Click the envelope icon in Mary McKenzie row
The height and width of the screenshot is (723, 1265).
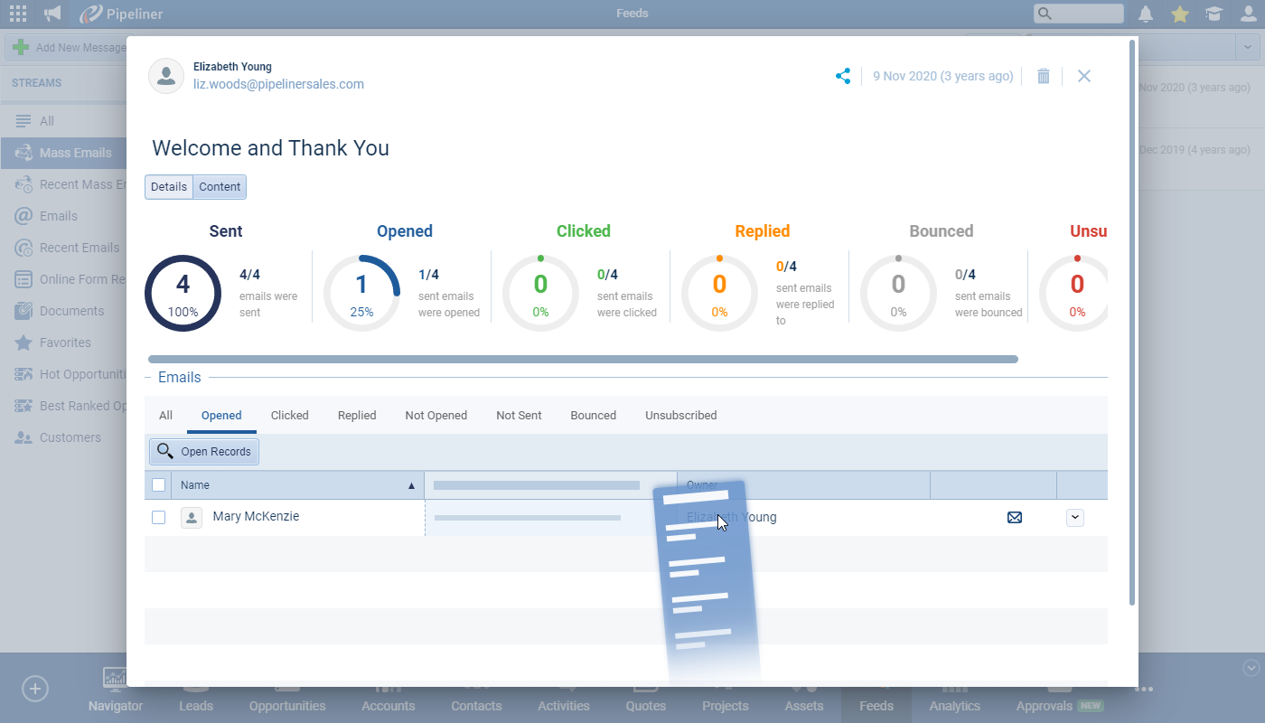(1015, 518)
